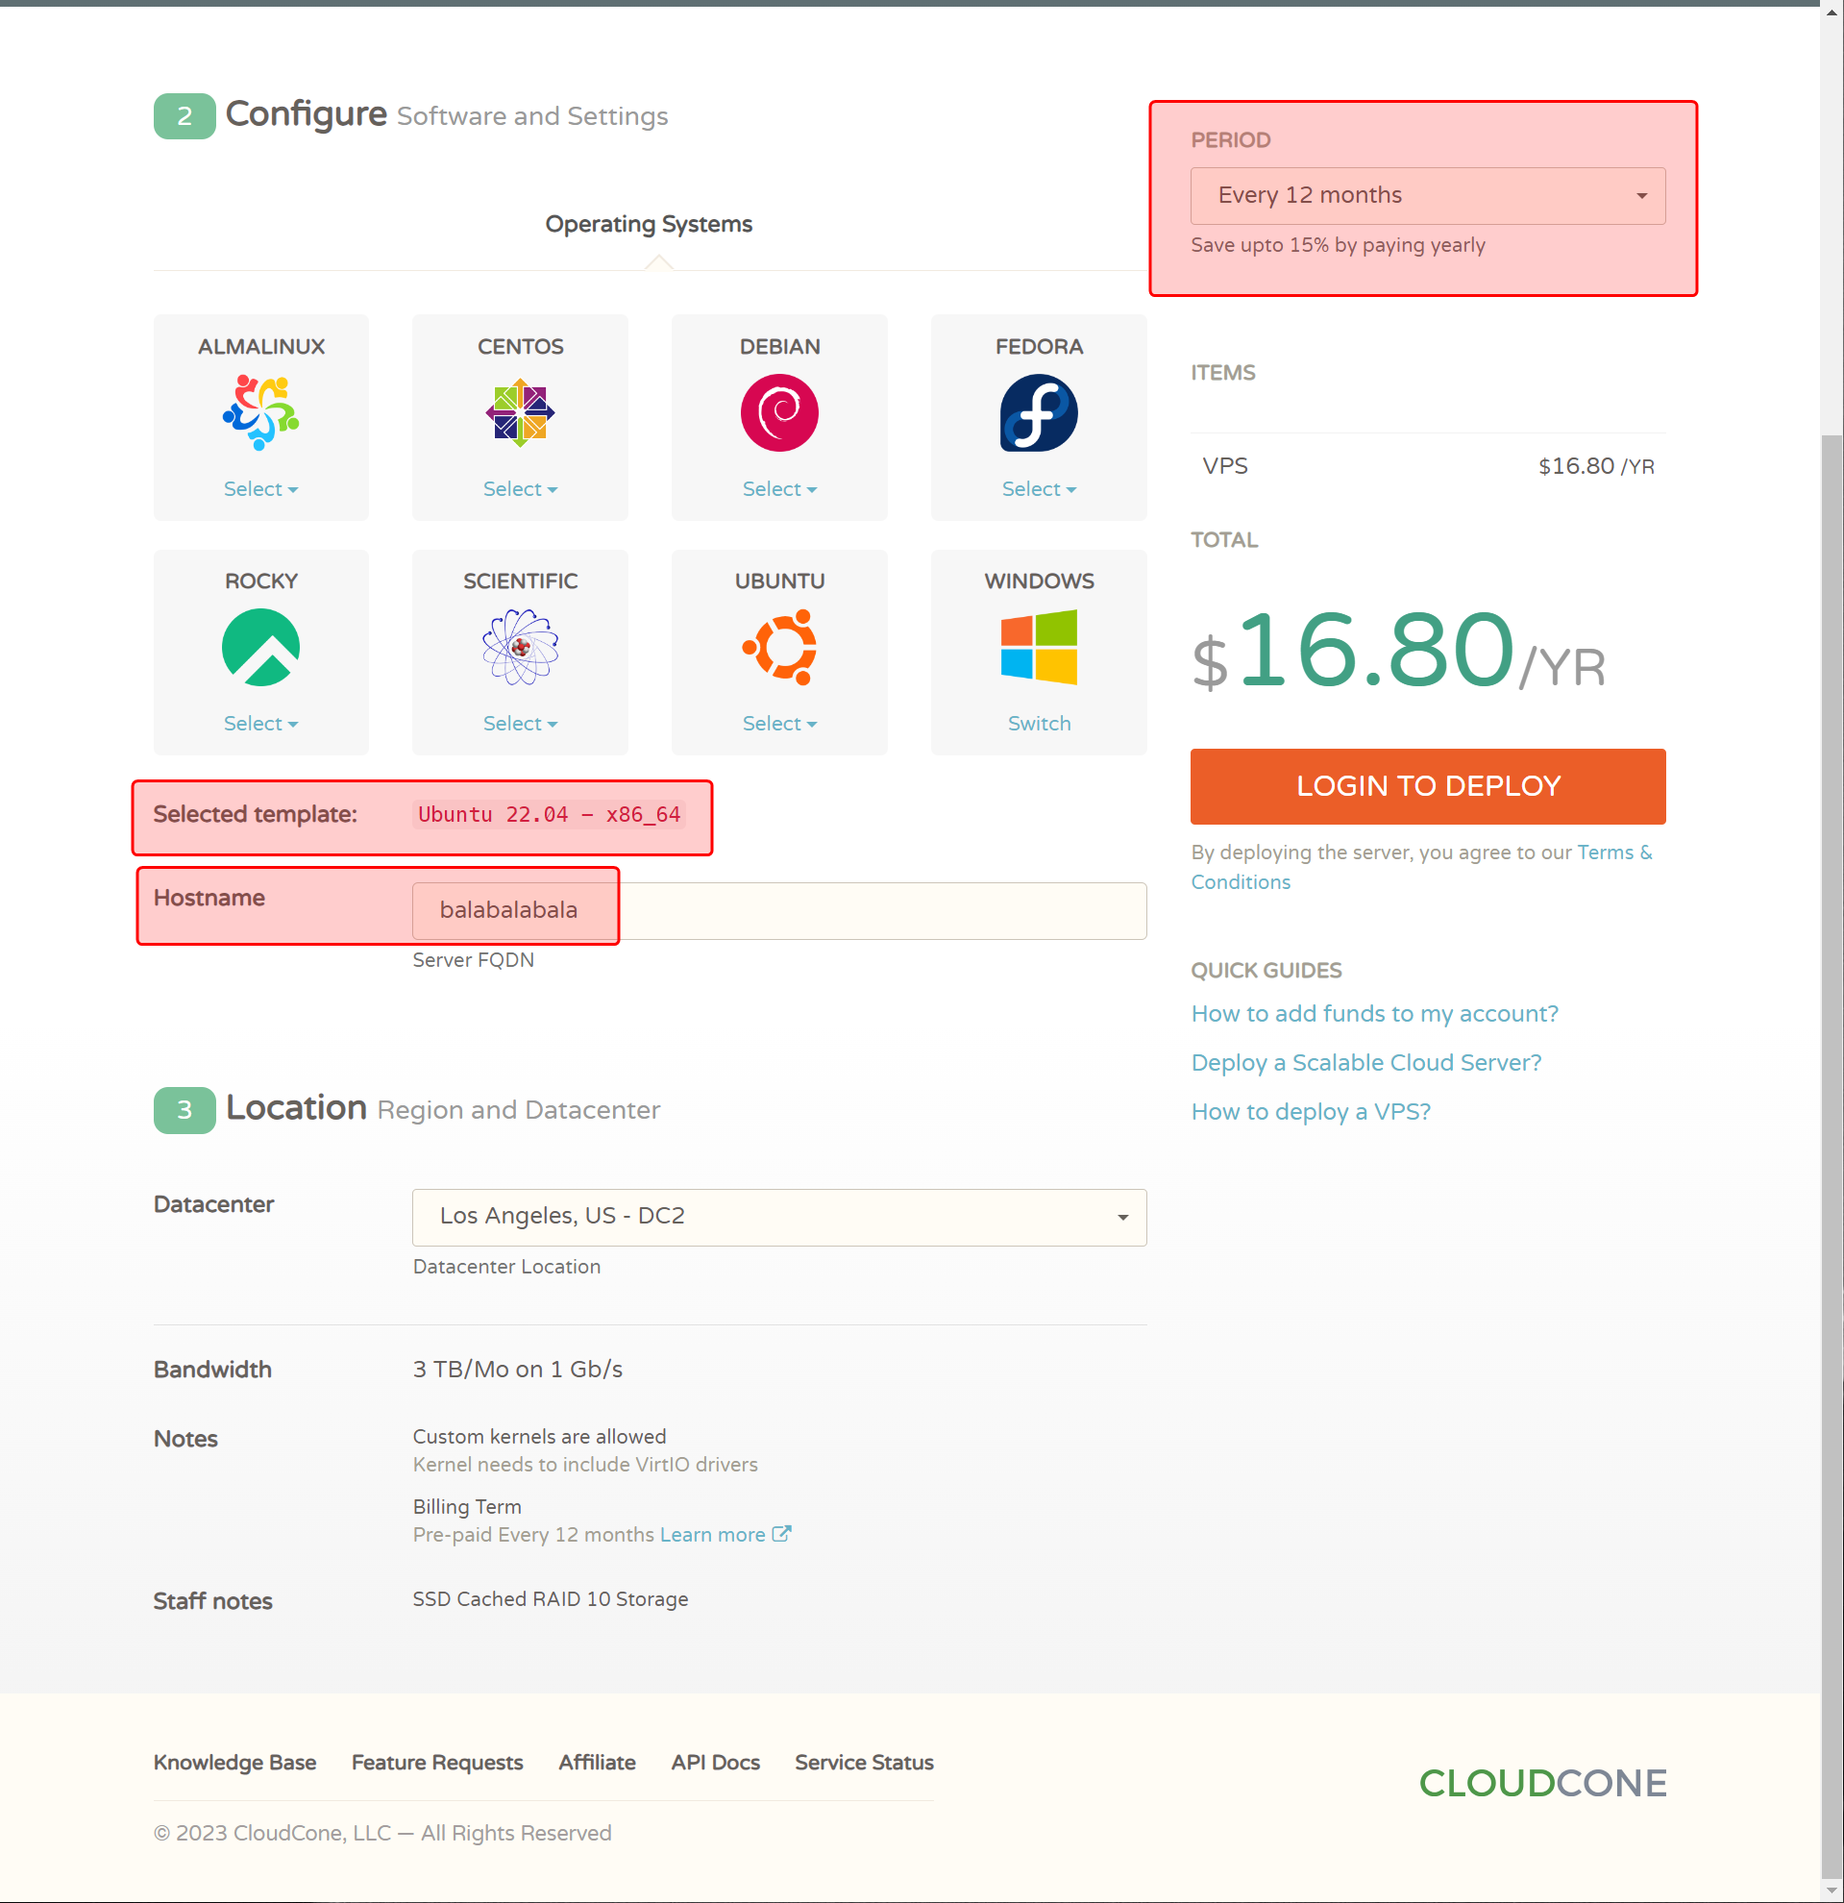
Task: Click the AlmaLinux logo icon
Action: (260, 413)
